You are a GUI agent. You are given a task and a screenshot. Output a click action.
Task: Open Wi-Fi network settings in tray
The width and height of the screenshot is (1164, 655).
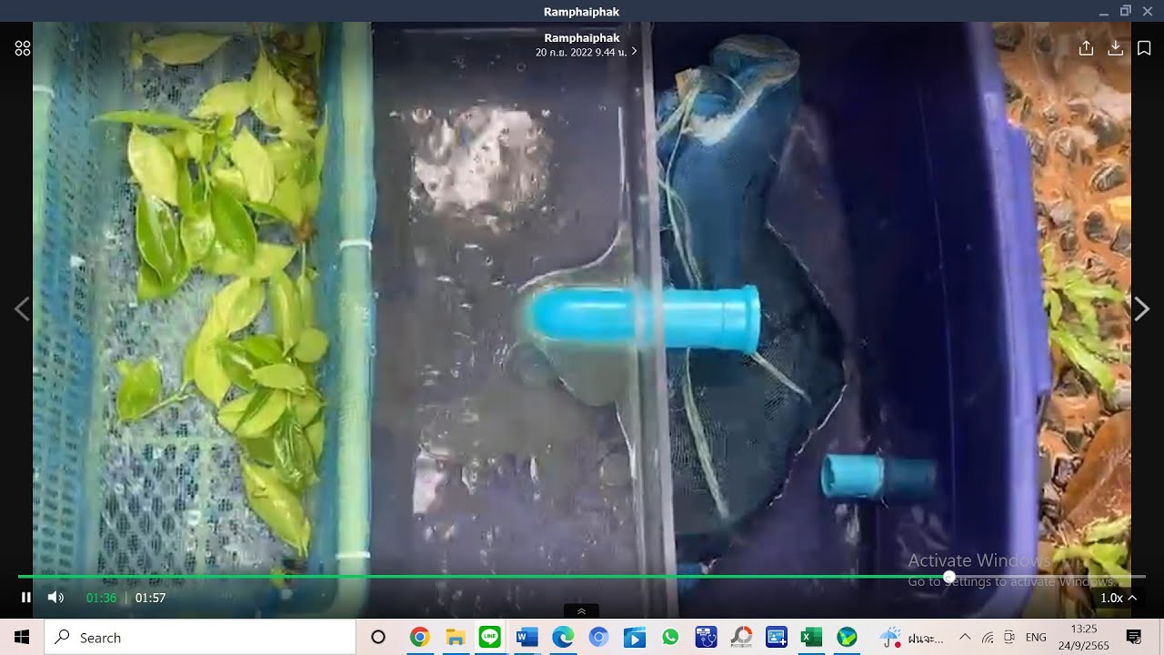988,637
